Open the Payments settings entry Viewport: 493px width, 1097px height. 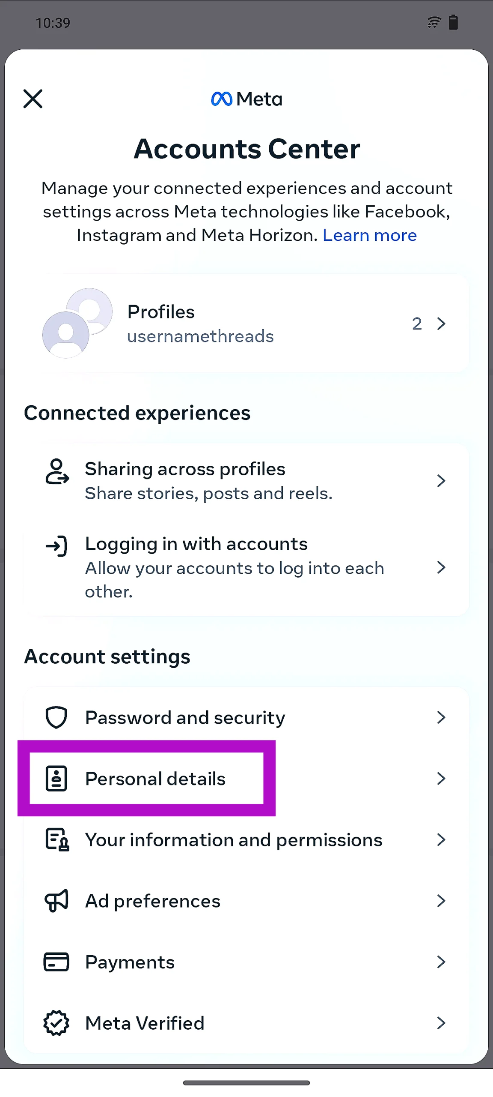pyautogui.click(x=130, y=962)
